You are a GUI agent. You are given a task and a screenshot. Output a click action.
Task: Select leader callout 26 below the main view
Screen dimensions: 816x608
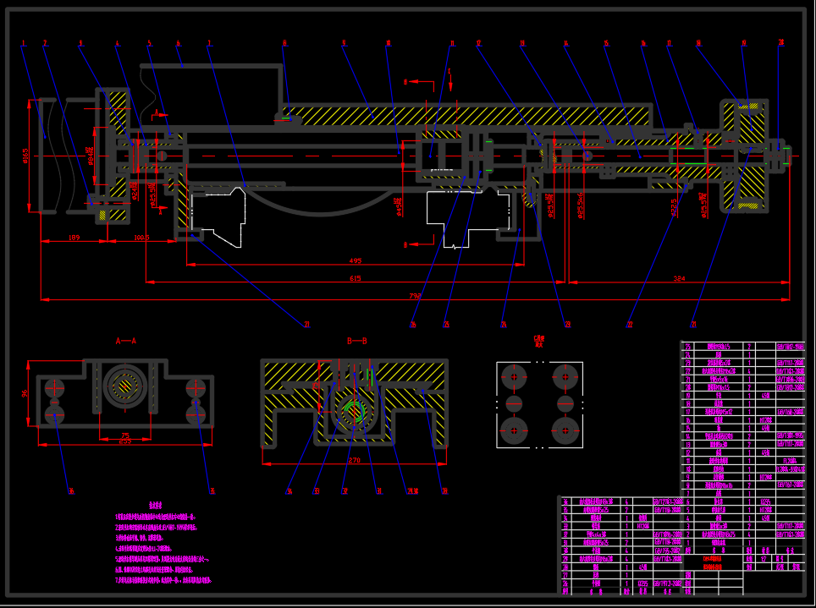pos(413,325)
